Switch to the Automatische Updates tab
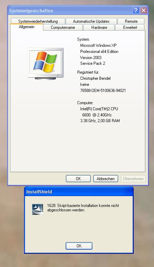This screenshot has height=267, width=154. pos(91,21)
